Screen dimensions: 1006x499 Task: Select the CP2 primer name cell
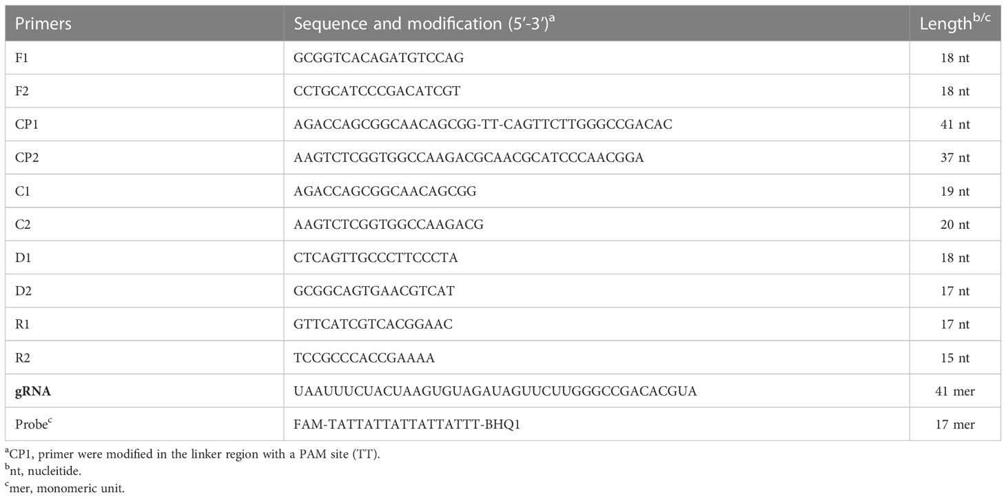(25, 158)
